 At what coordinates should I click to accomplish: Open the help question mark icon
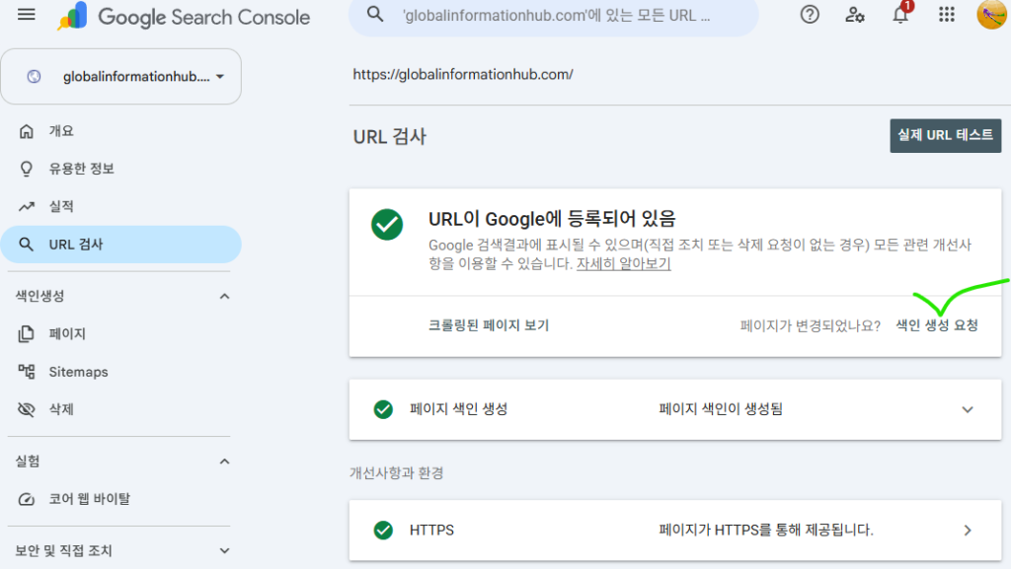pos(810,14)
